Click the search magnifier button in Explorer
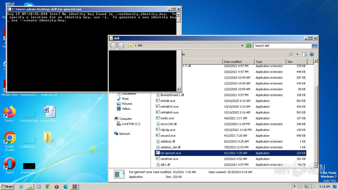Viewport: 338px width, 190px height. (x=314, y=46)
